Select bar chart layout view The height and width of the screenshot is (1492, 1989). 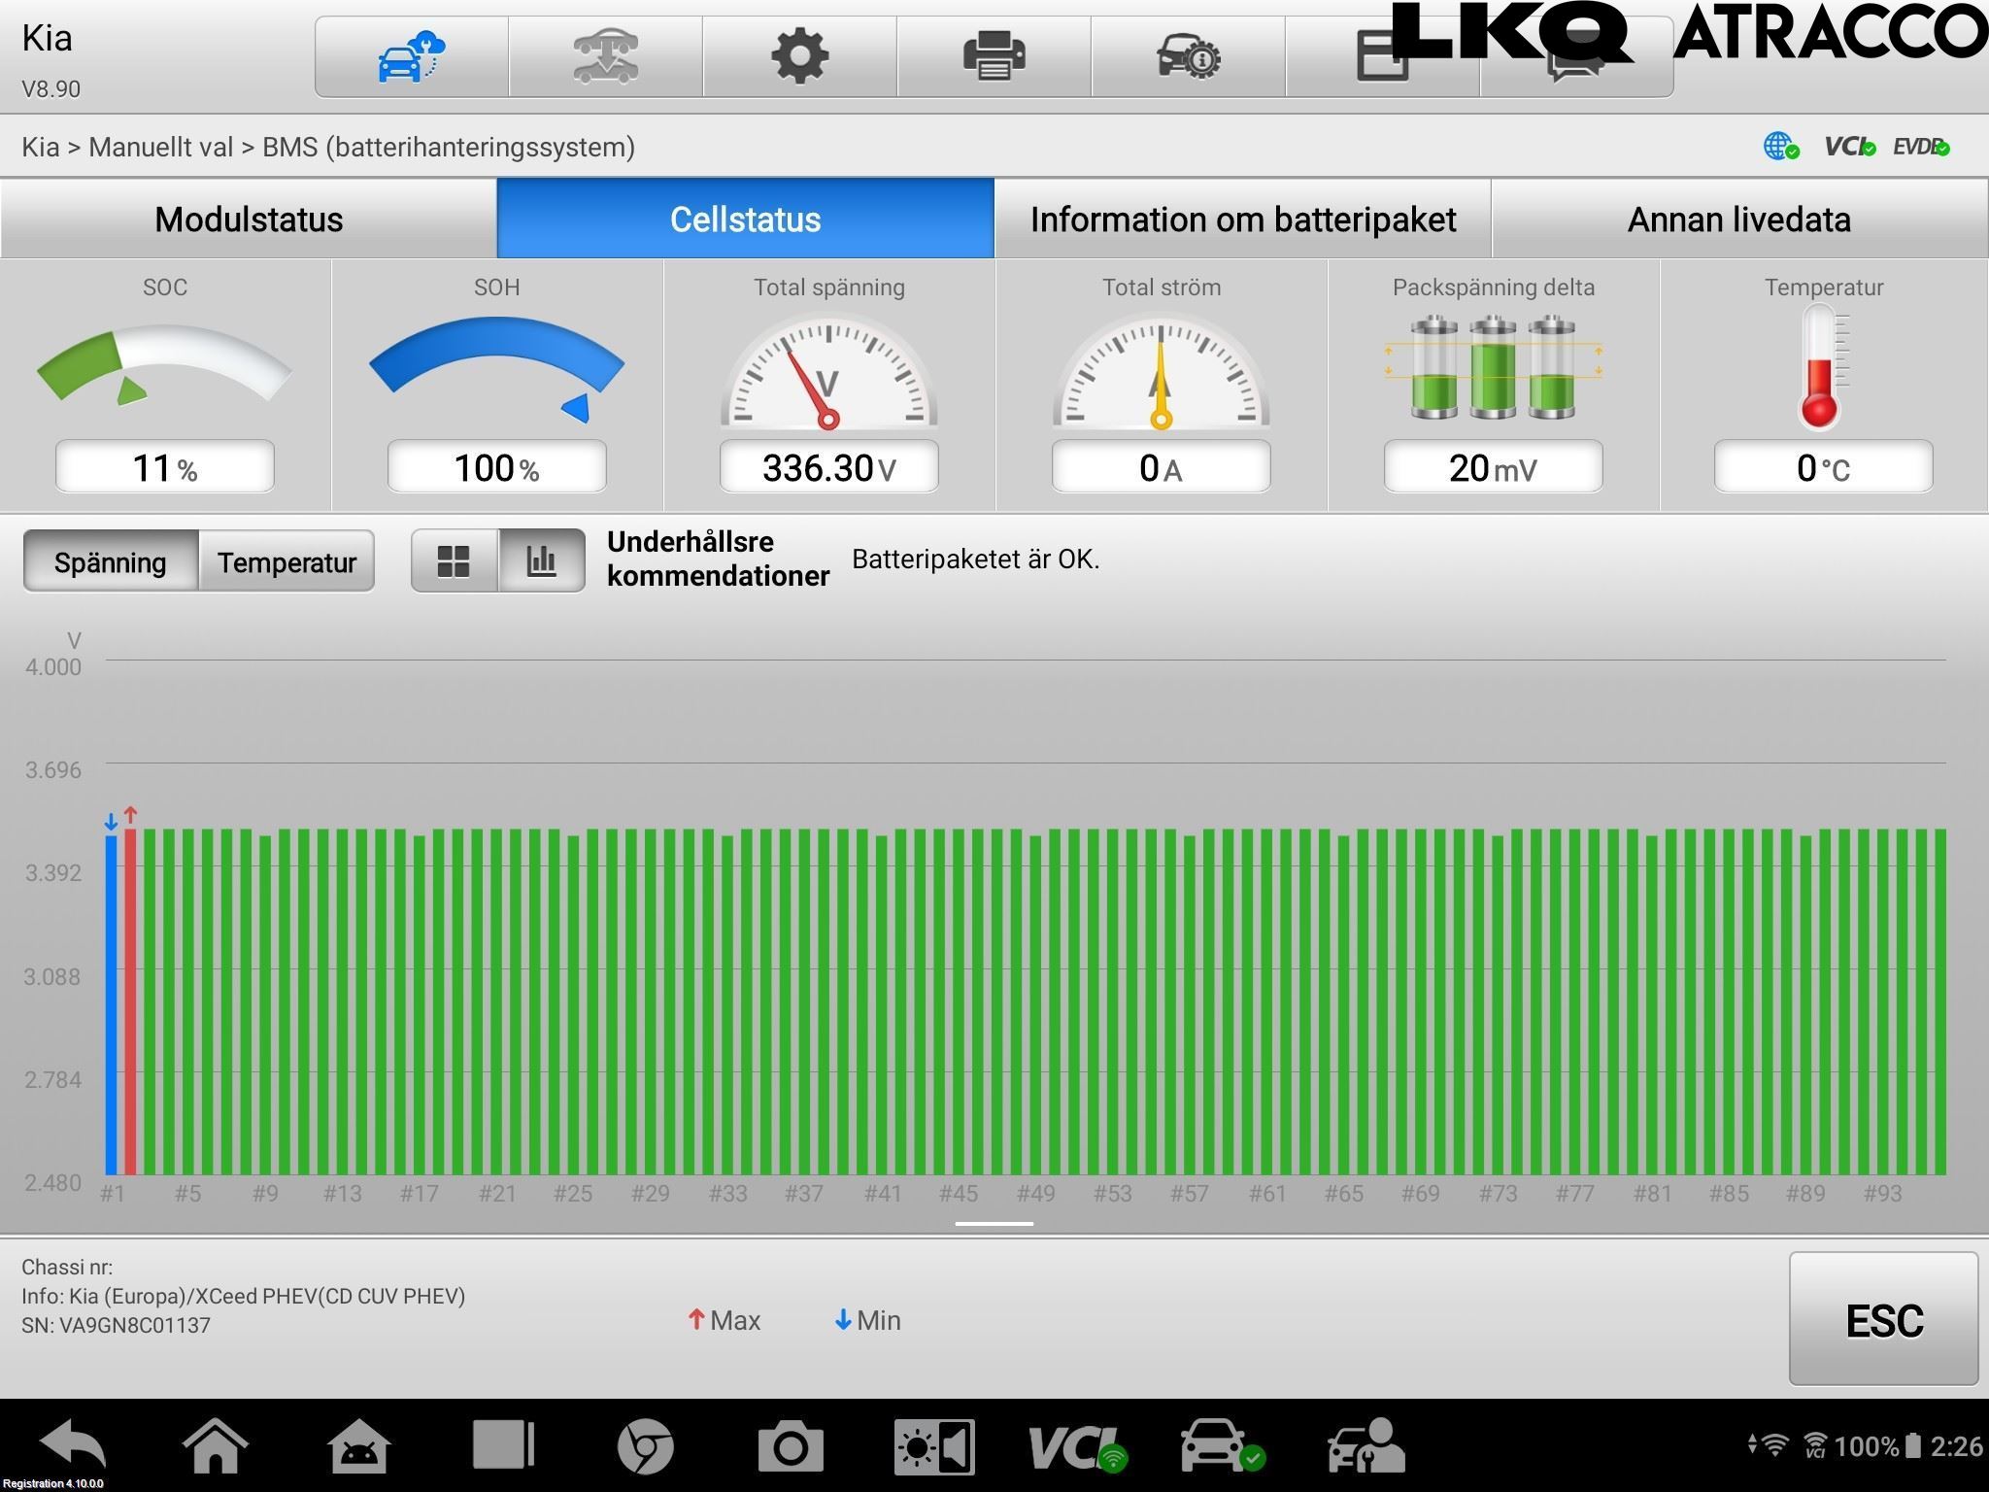tap(541, 561)
